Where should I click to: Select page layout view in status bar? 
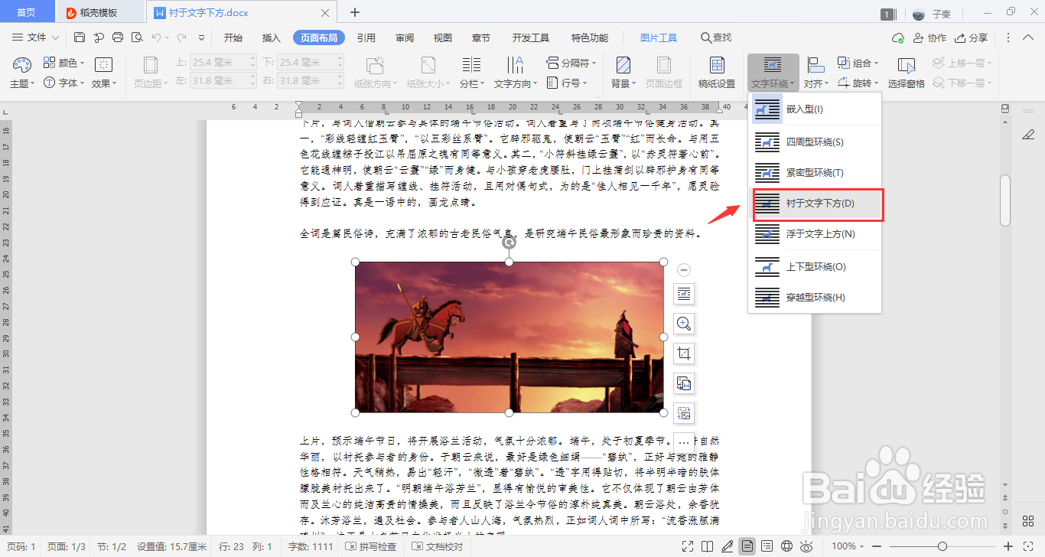[x=747, y=546]
